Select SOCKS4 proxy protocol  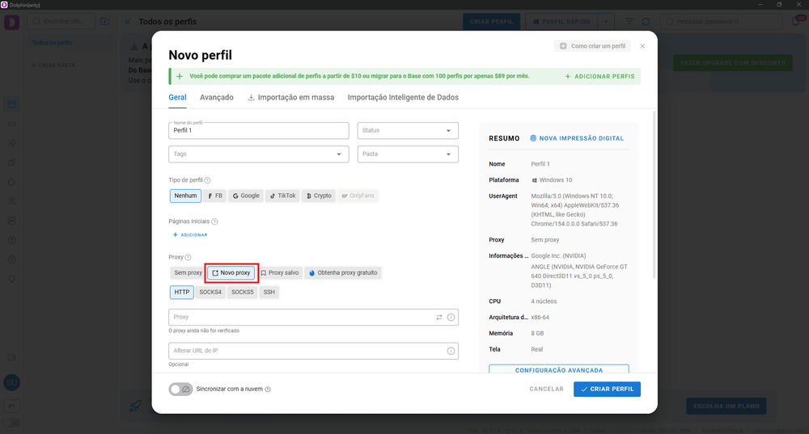(210, 293)
